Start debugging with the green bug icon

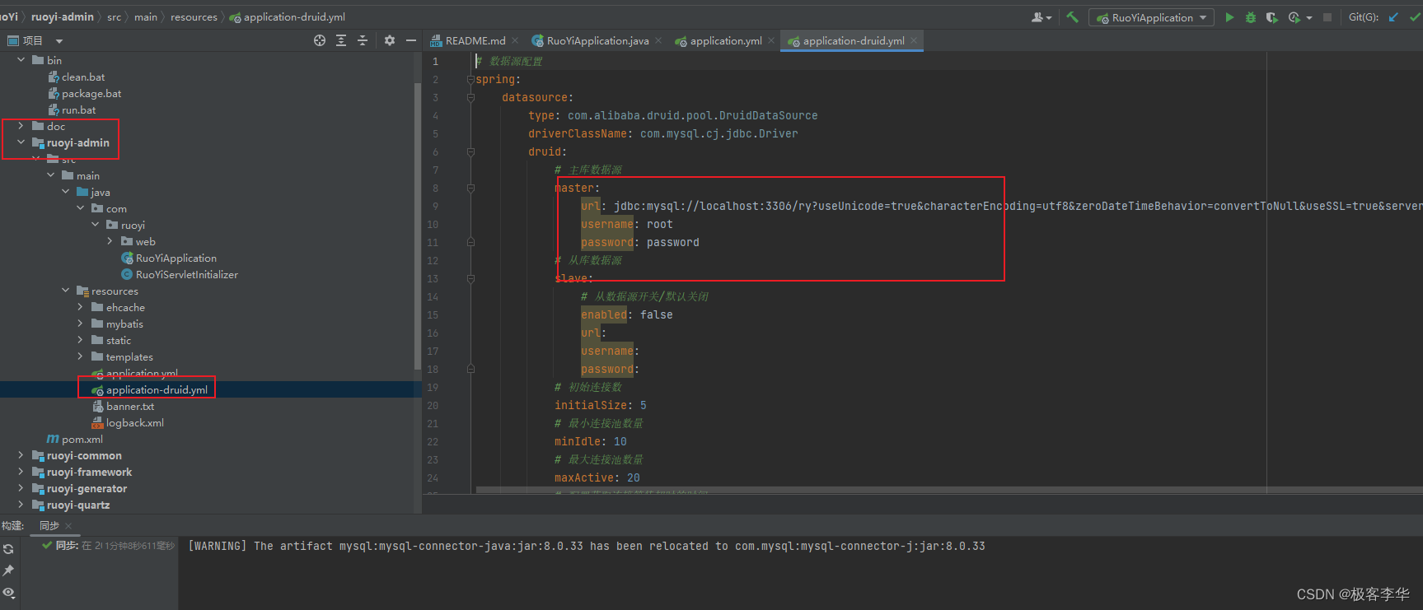point(1251,17)
